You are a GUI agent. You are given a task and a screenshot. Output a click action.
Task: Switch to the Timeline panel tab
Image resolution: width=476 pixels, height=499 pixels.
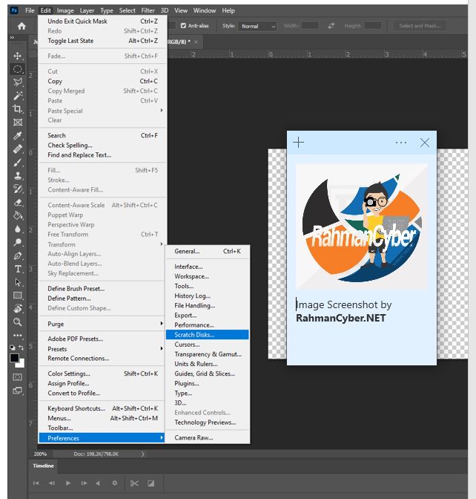43,466
